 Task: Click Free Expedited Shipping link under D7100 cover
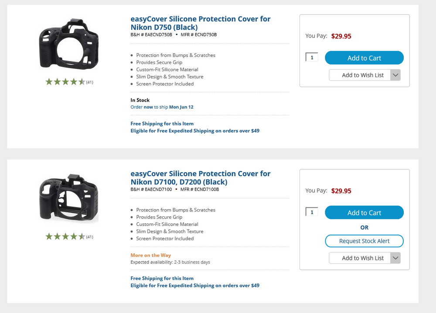(194, 286)
